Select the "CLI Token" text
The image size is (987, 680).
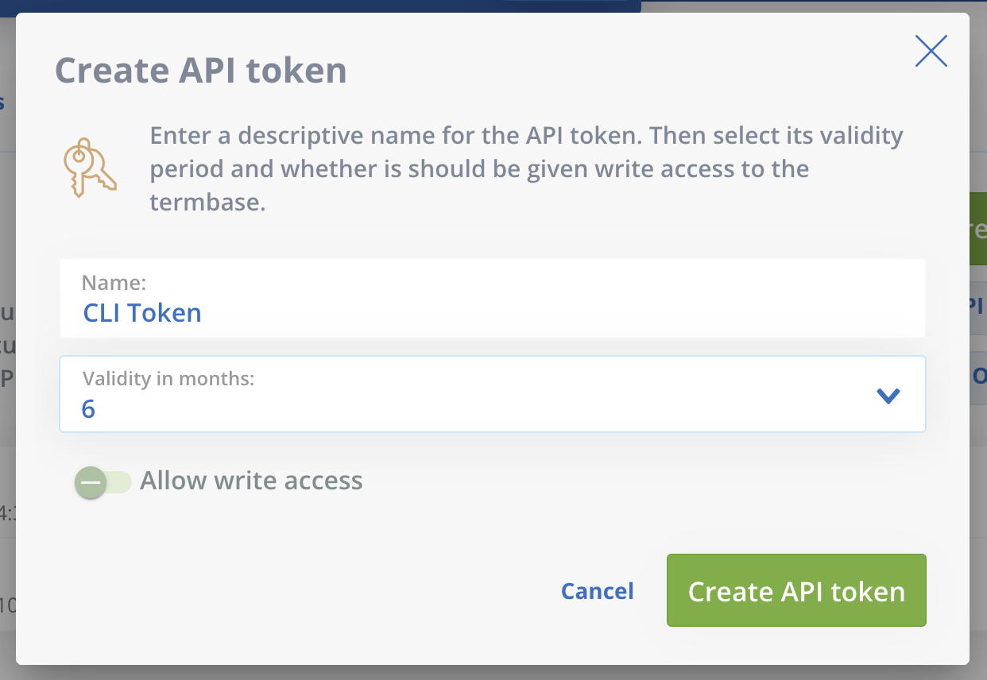point(142,313)
